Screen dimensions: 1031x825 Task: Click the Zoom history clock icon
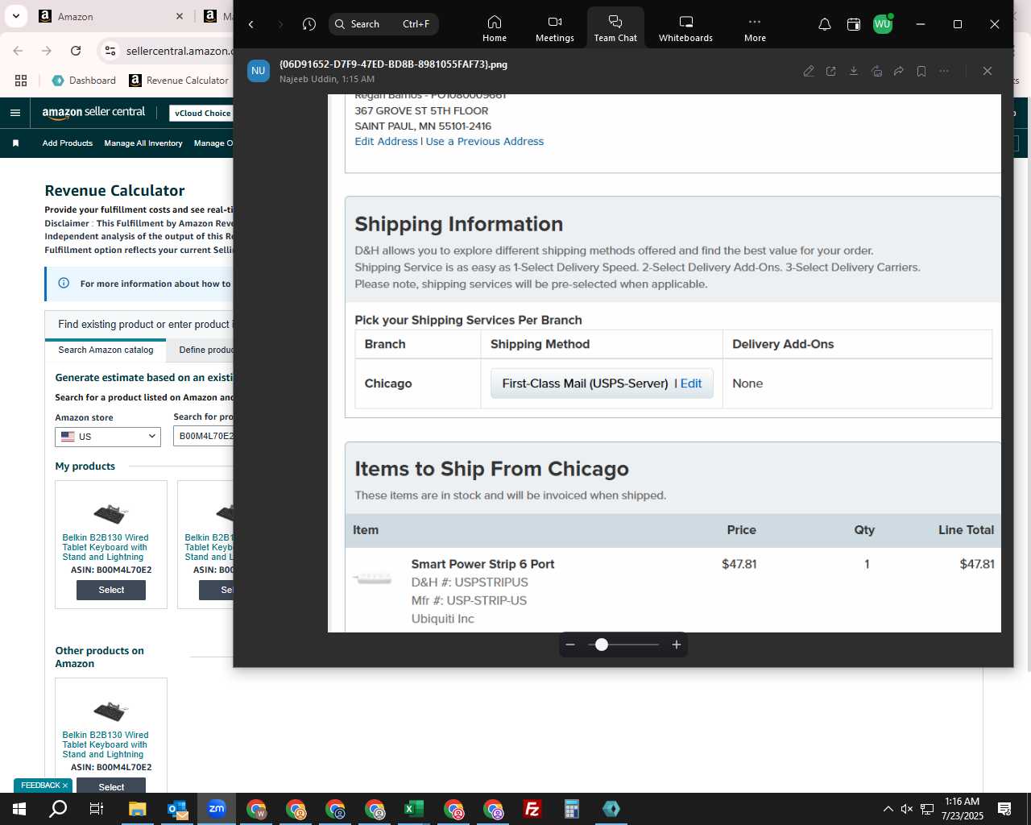click(309, 24)
